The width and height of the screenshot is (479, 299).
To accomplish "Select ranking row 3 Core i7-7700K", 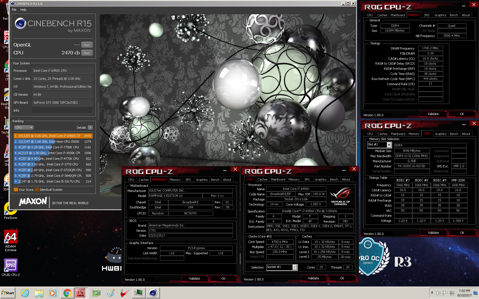I will 53,147.
